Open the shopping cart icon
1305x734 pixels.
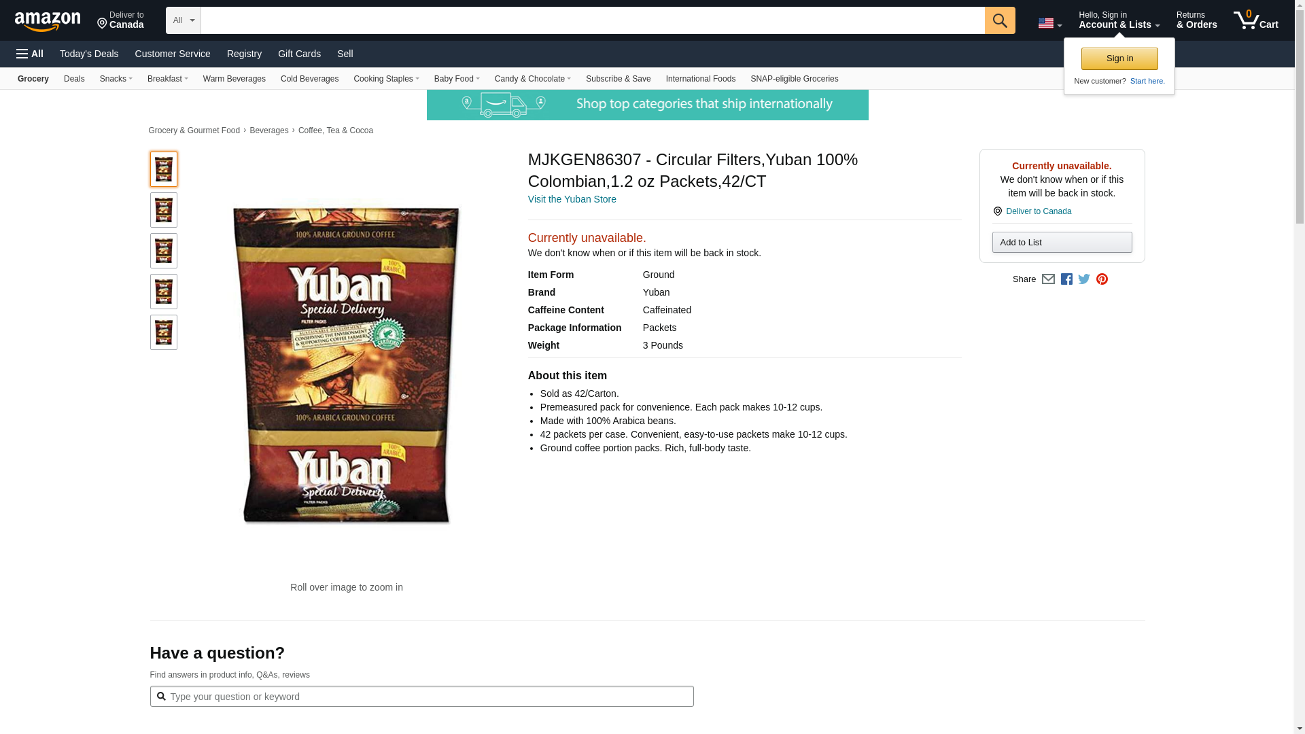1255,20
